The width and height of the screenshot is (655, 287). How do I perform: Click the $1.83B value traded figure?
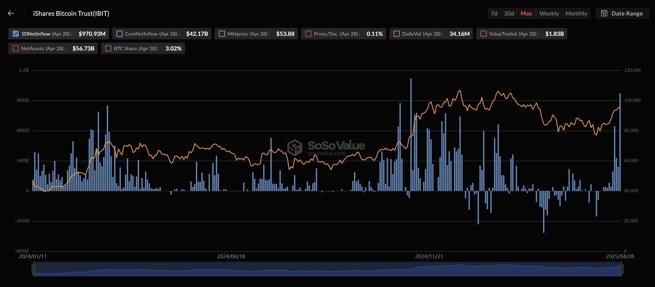coord(554,34)
